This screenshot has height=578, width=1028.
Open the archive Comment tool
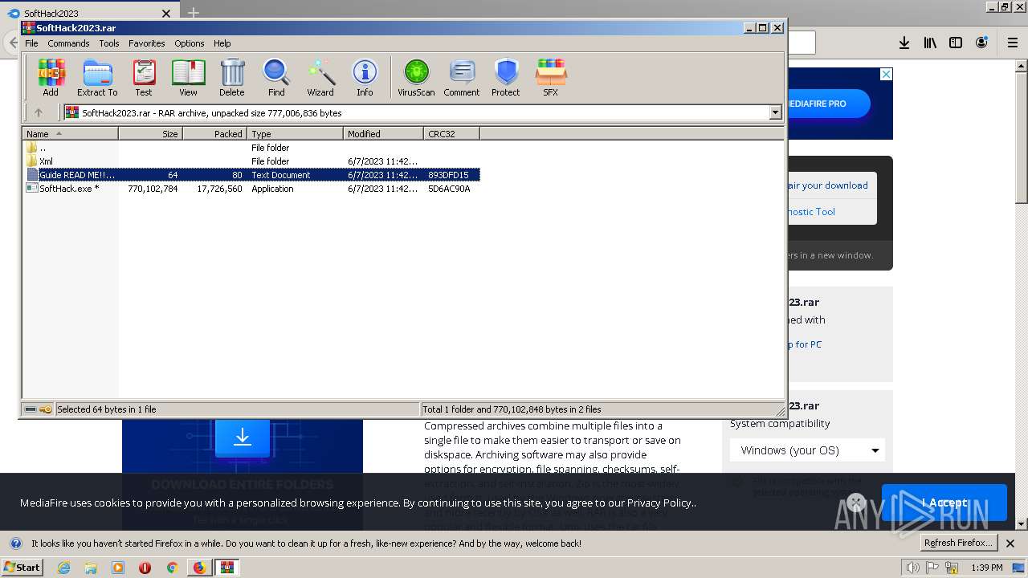(x=462, y=78)
